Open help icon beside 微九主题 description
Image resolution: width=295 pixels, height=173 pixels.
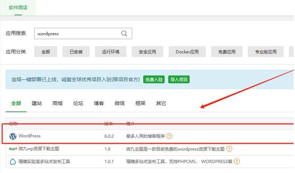(x=229, y=149)
